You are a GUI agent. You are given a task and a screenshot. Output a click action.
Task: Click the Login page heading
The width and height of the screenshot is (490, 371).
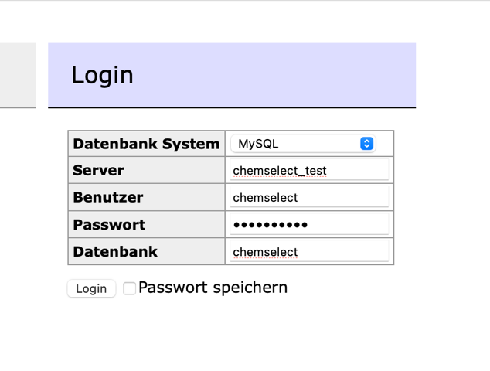102,75
